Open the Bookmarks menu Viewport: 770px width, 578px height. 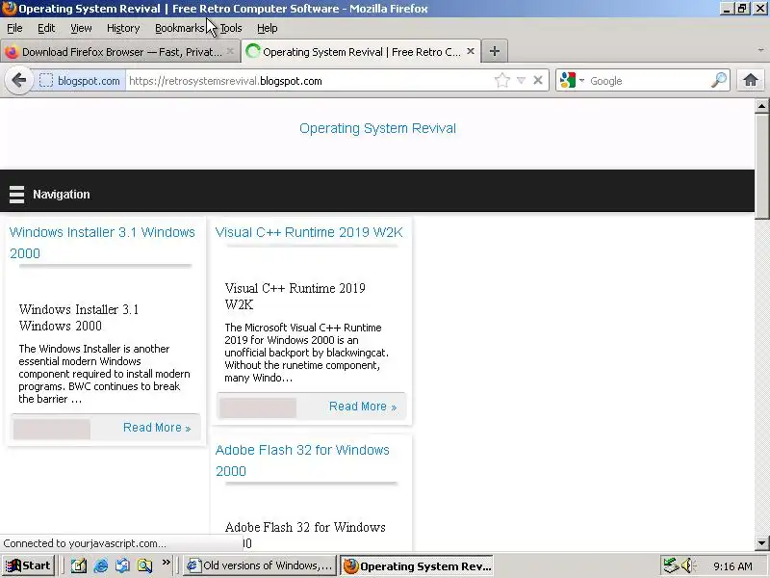[x=179, y=28]
